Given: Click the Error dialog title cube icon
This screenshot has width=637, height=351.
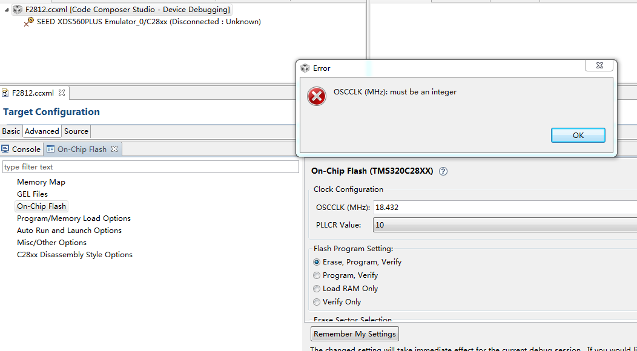Looking at the screenshot, I should [x=305, y=68].
